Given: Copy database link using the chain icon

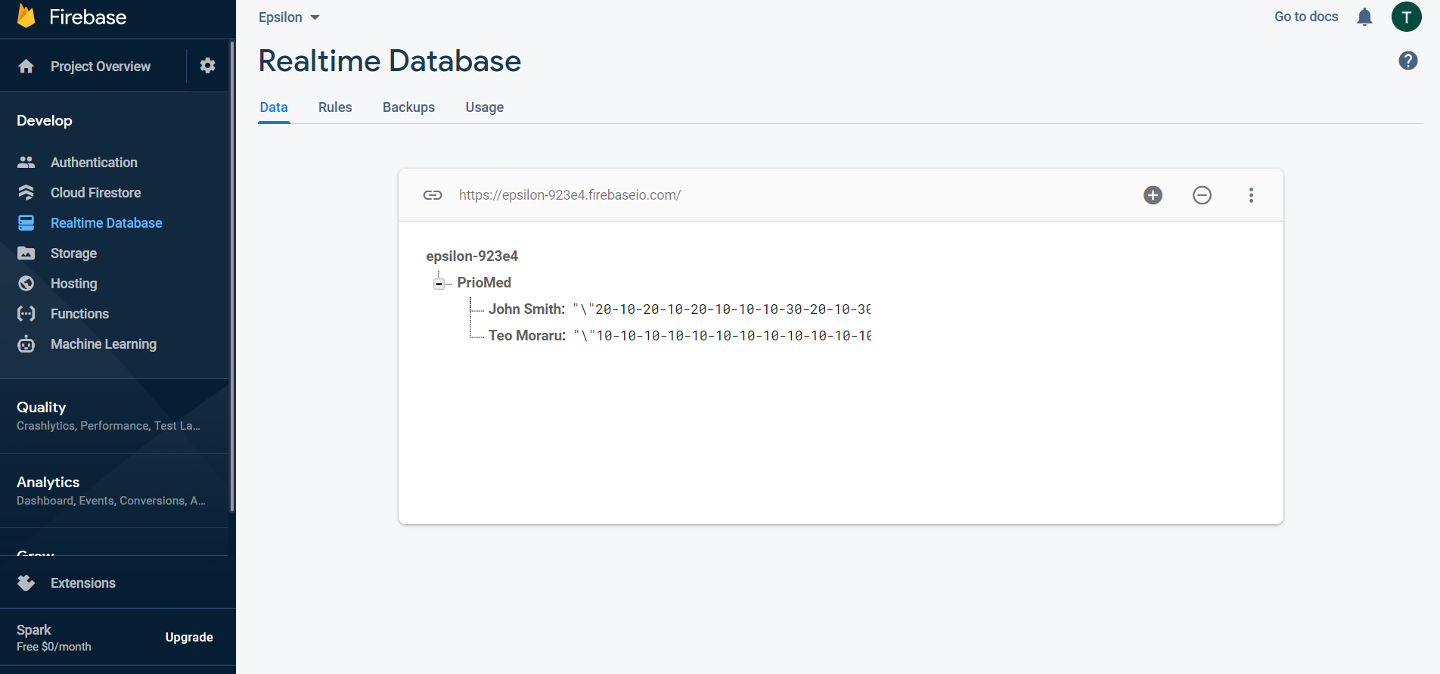Looking at the screenshot, I should 433,195.
